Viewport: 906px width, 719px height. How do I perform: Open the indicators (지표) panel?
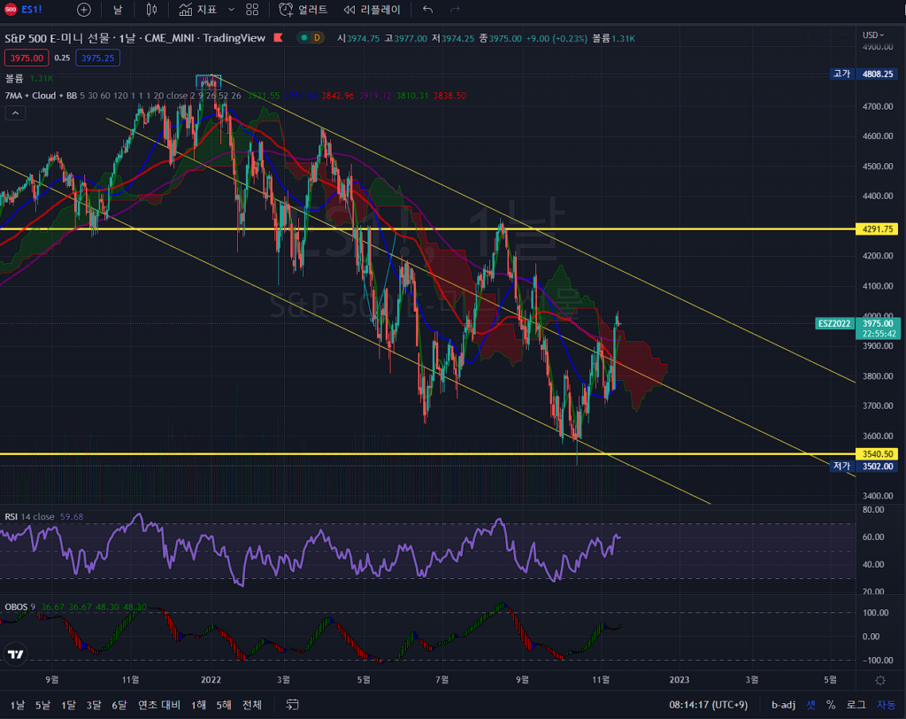[197, 10]
